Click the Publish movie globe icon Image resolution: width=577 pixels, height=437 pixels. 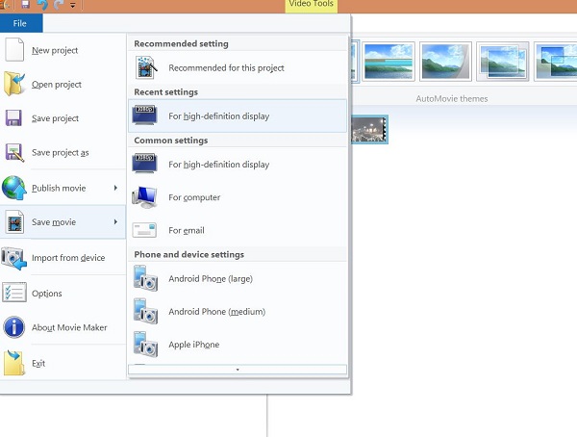point(14,188)
